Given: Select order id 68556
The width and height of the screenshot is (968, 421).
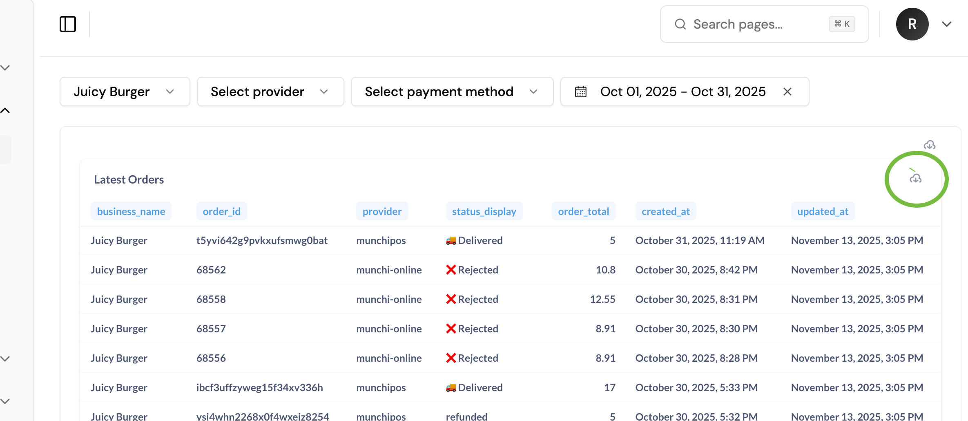Looking at the screenshot, I should 211,358.
